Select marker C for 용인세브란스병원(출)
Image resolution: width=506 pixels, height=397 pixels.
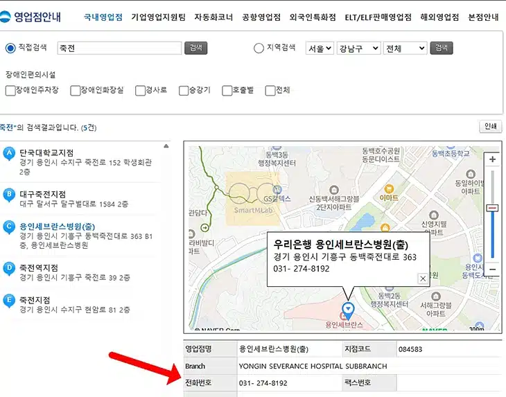point(9,228)
